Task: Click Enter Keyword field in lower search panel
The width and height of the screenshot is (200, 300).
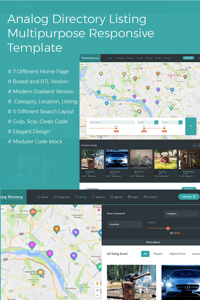Action: click(133, 213)
